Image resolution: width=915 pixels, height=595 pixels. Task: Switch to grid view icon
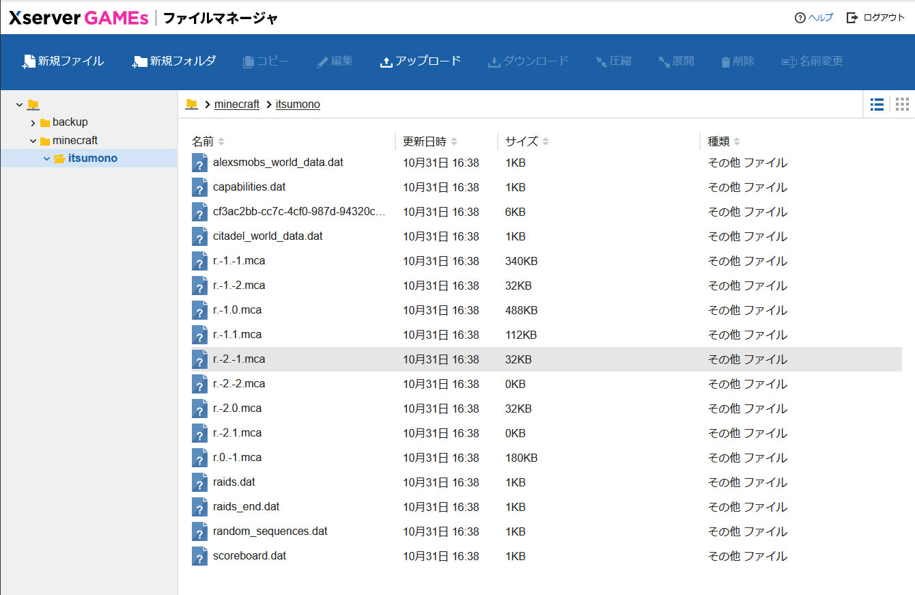pos(902,104)
